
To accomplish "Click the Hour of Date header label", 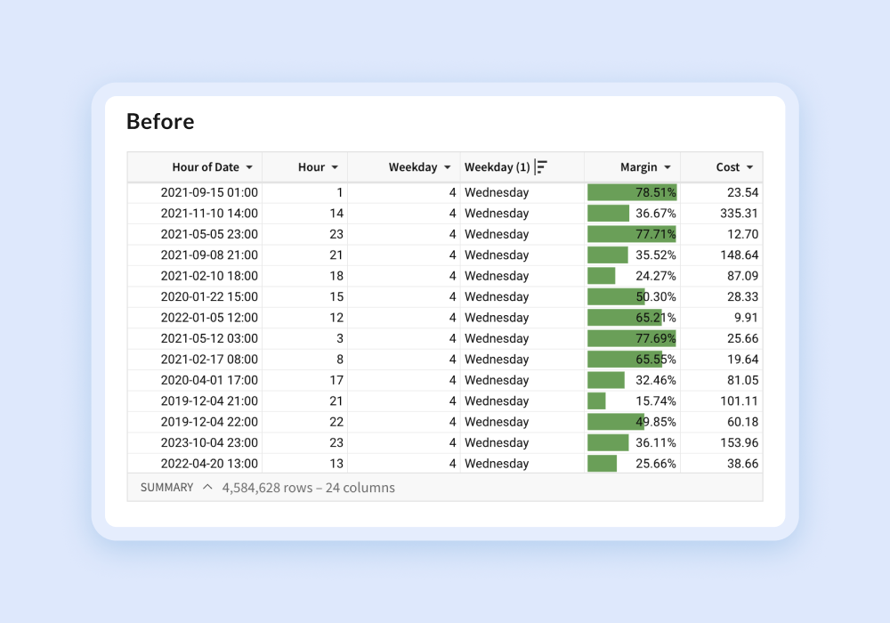I will pyautogui.click(x=205, y=167).
